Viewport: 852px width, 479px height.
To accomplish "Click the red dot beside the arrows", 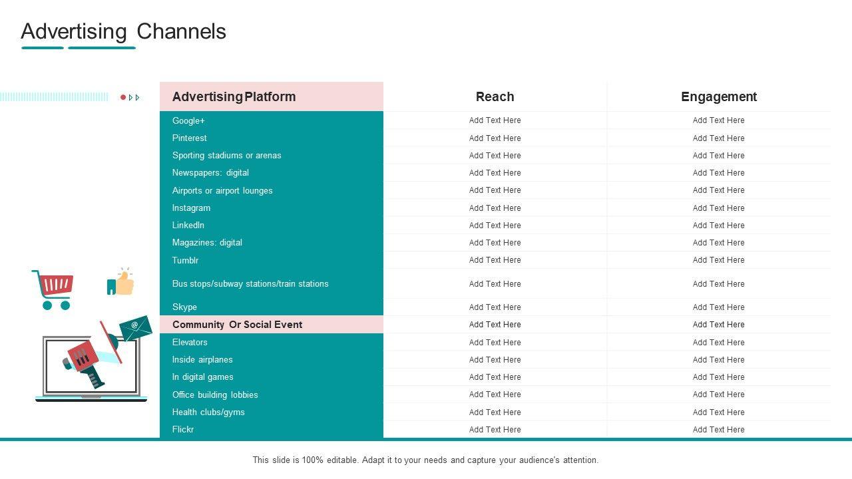I will point(123,97).
